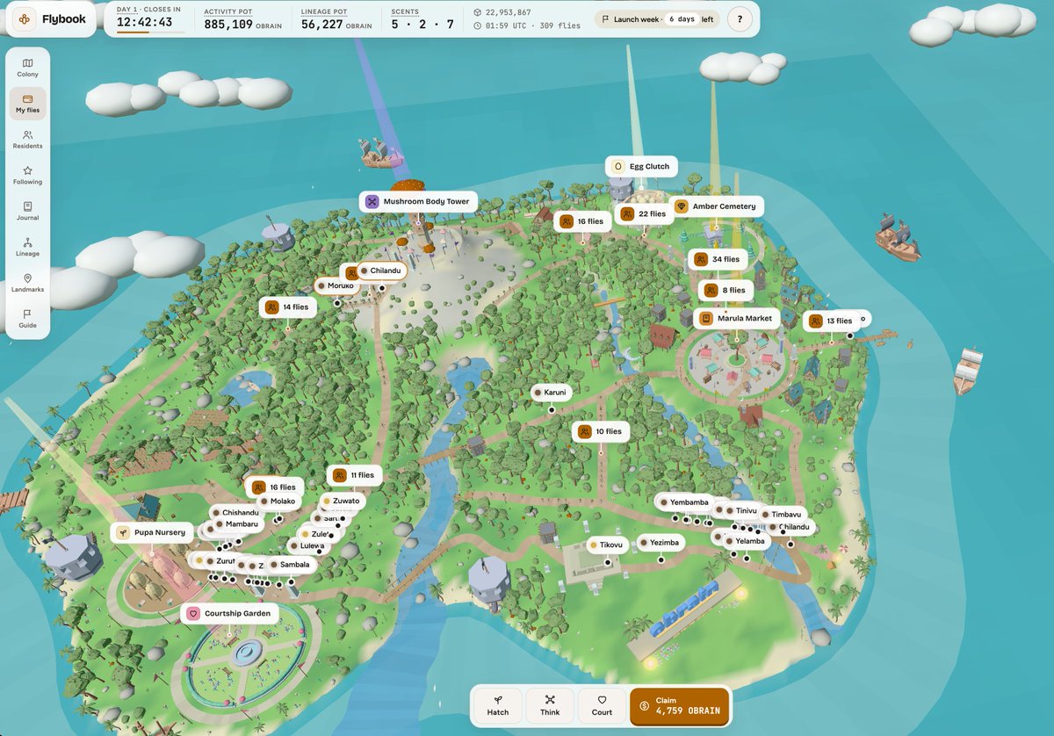1054x736 pixels.
Task: Click the Flybook logo icon
Action: [x=26, y=18]
